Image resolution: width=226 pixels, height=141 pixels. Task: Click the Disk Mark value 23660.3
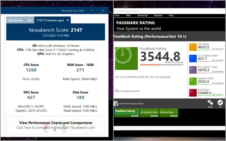tap(204, 93)
